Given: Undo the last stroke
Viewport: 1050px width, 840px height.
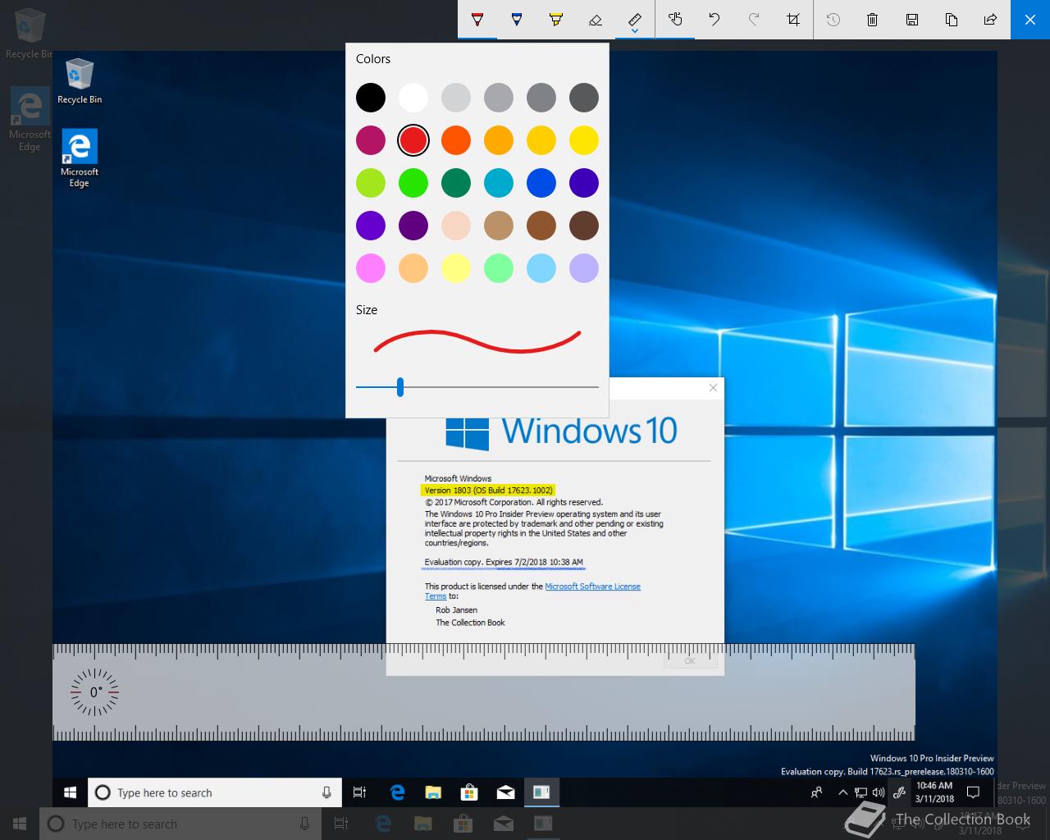Looking at the screenshot, I should (714, 19).
